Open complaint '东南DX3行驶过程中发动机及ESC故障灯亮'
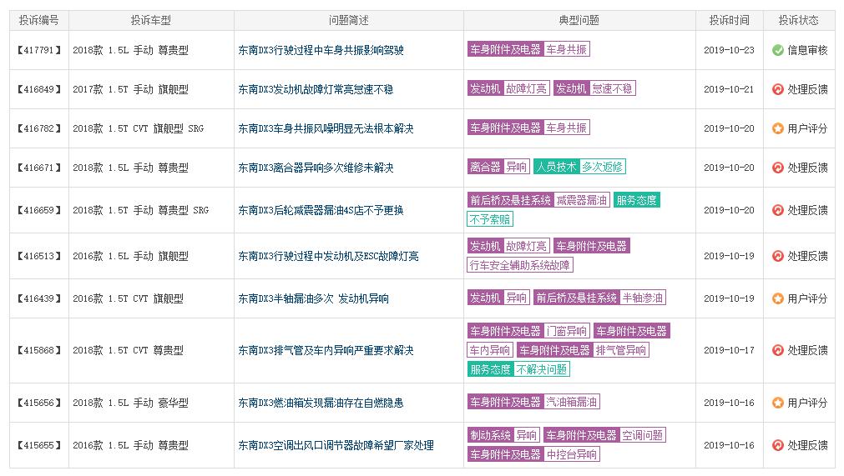 (328, 256)
